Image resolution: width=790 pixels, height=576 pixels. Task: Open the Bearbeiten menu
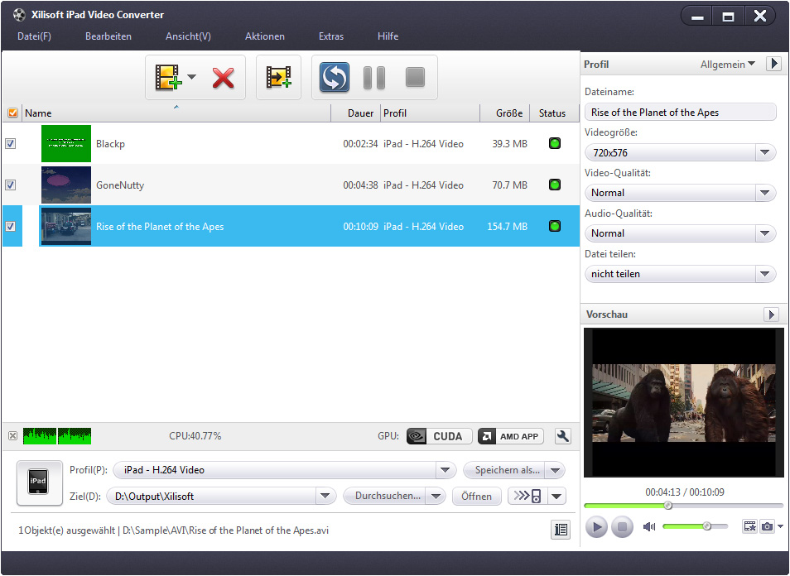tap(108, 36)
